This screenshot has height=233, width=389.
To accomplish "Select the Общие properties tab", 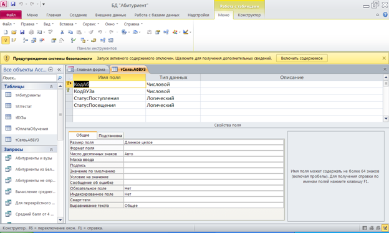I will tap(83, 135).
